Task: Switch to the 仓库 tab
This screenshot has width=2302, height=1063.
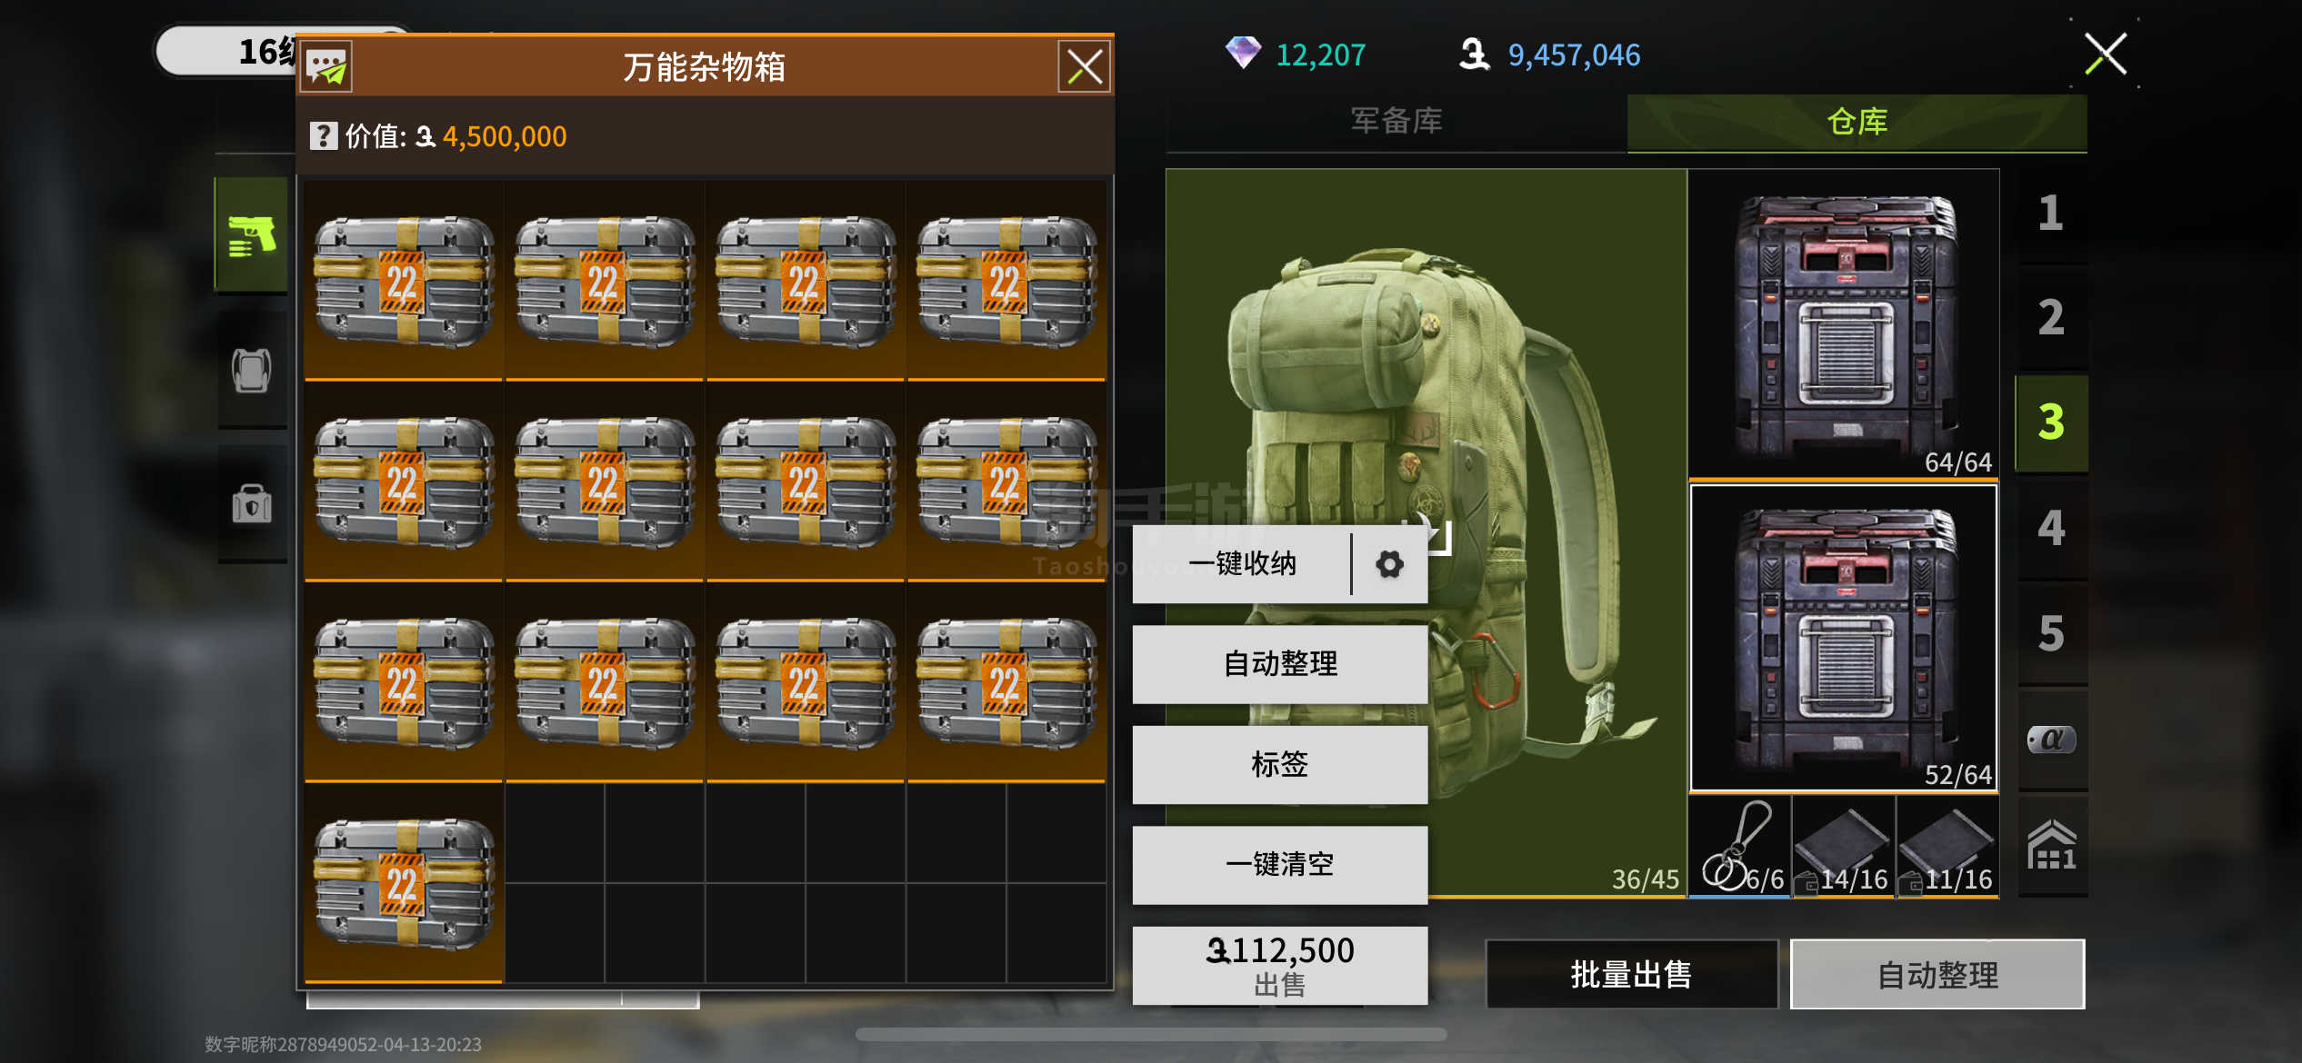Action: tap(1857, 121)
